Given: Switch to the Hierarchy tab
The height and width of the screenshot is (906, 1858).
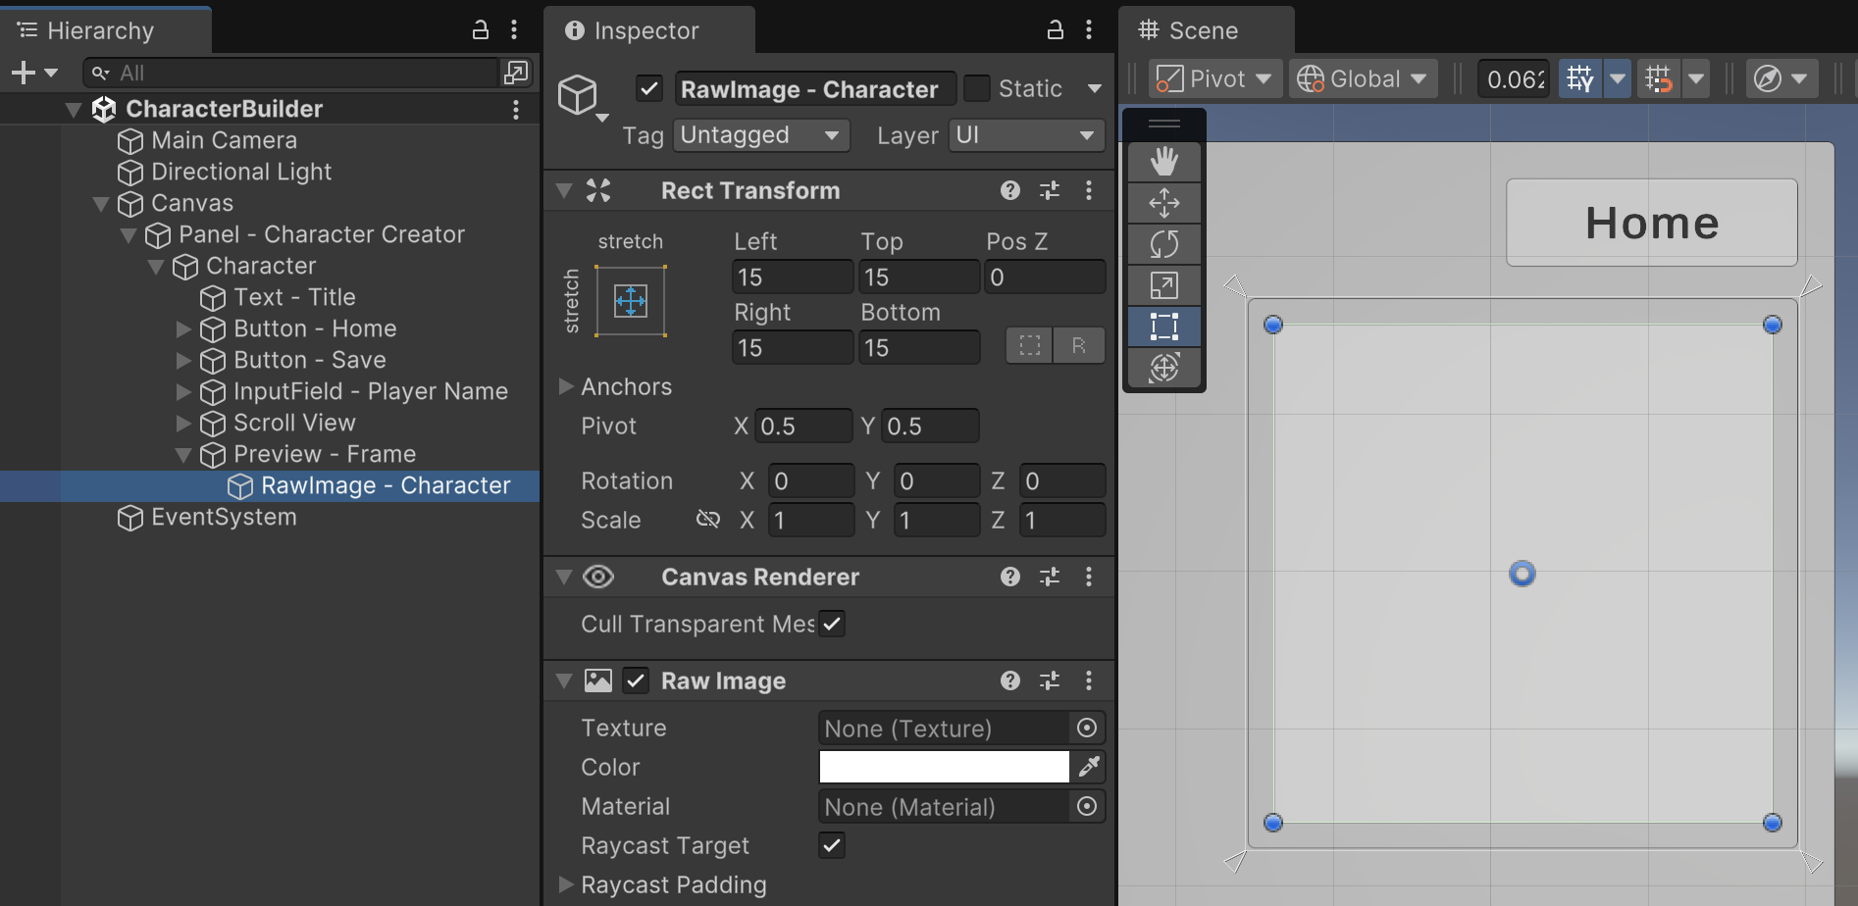Looking at the screenshot, I should (100, 30).
